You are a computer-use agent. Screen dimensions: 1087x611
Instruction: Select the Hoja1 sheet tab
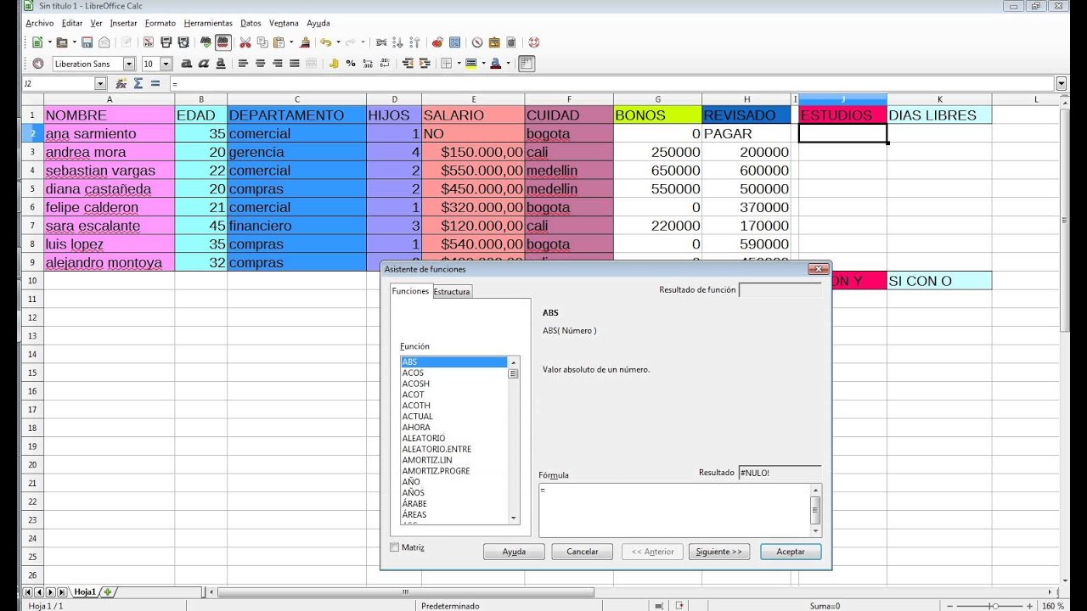coord(85,591)
